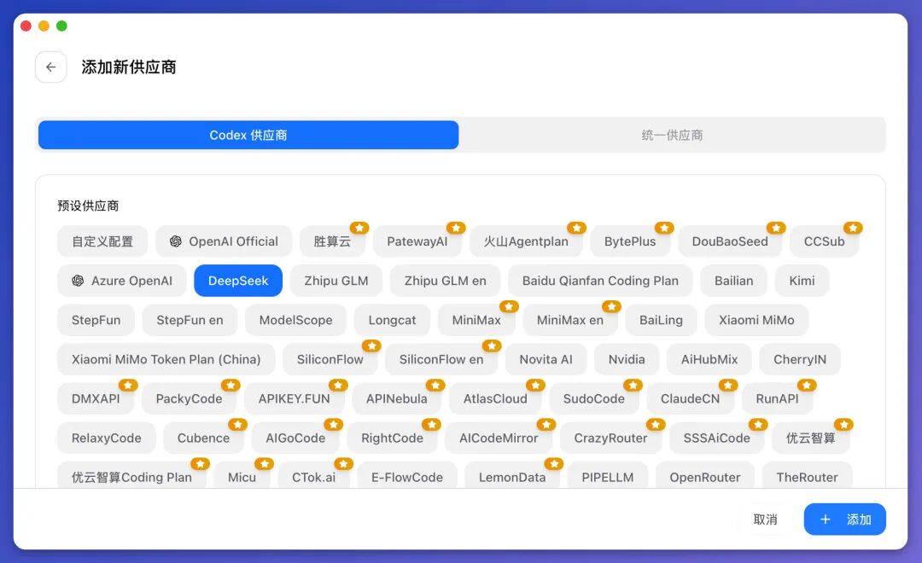Click 取消 to cancel

(x=765, y=519)
